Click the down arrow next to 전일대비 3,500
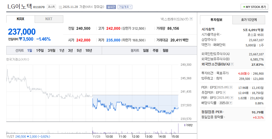The image size is (272, 139). point(21,39)
